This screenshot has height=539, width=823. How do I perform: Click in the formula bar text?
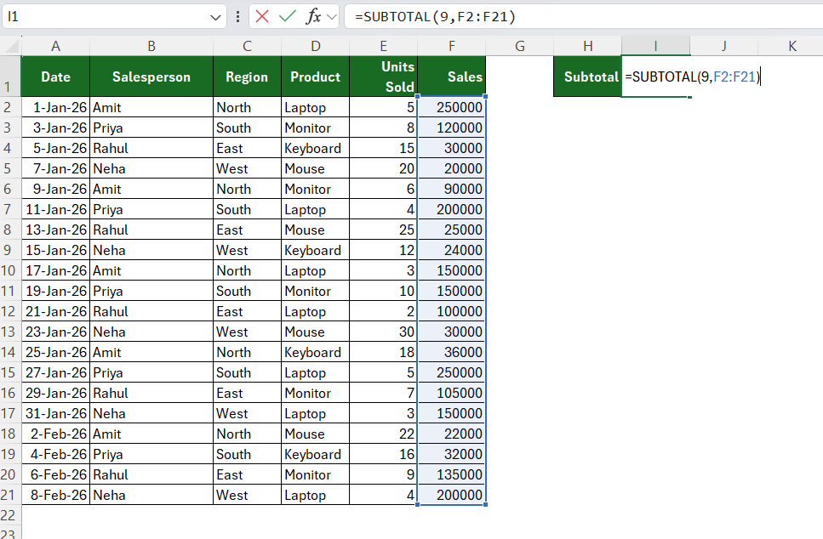[435, 17]
